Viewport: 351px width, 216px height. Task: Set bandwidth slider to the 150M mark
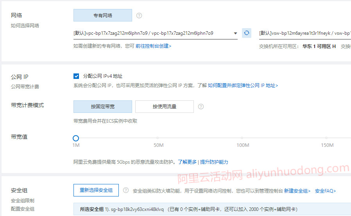click(326, 138)
